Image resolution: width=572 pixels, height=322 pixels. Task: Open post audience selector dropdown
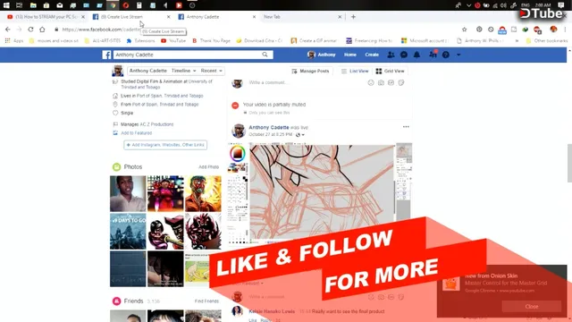300,135
